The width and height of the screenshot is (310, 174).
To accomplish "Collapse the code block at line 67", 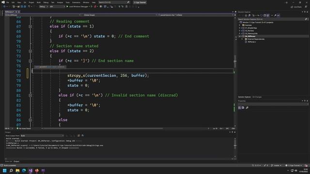I will click(30, 27).
